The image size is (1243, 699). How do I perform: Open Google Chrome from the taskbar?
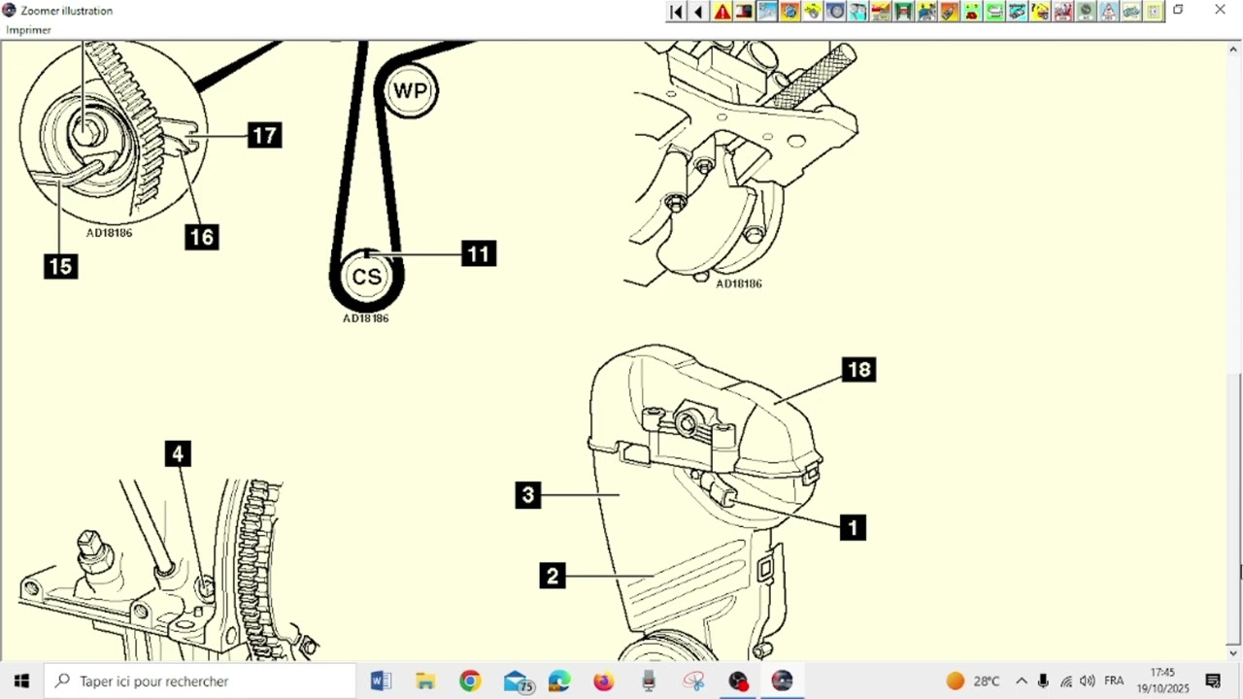coord(470,681)
